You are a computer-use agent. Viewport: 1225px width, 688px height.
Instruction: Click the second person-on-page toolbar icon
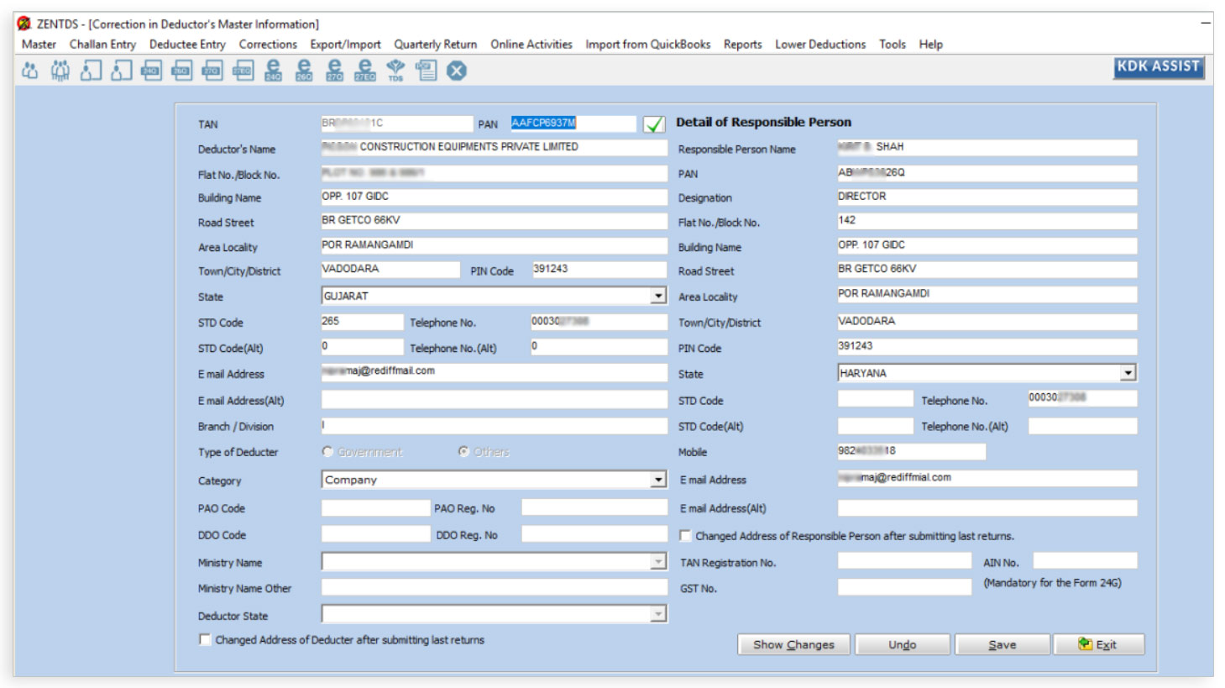coord(121,71)
